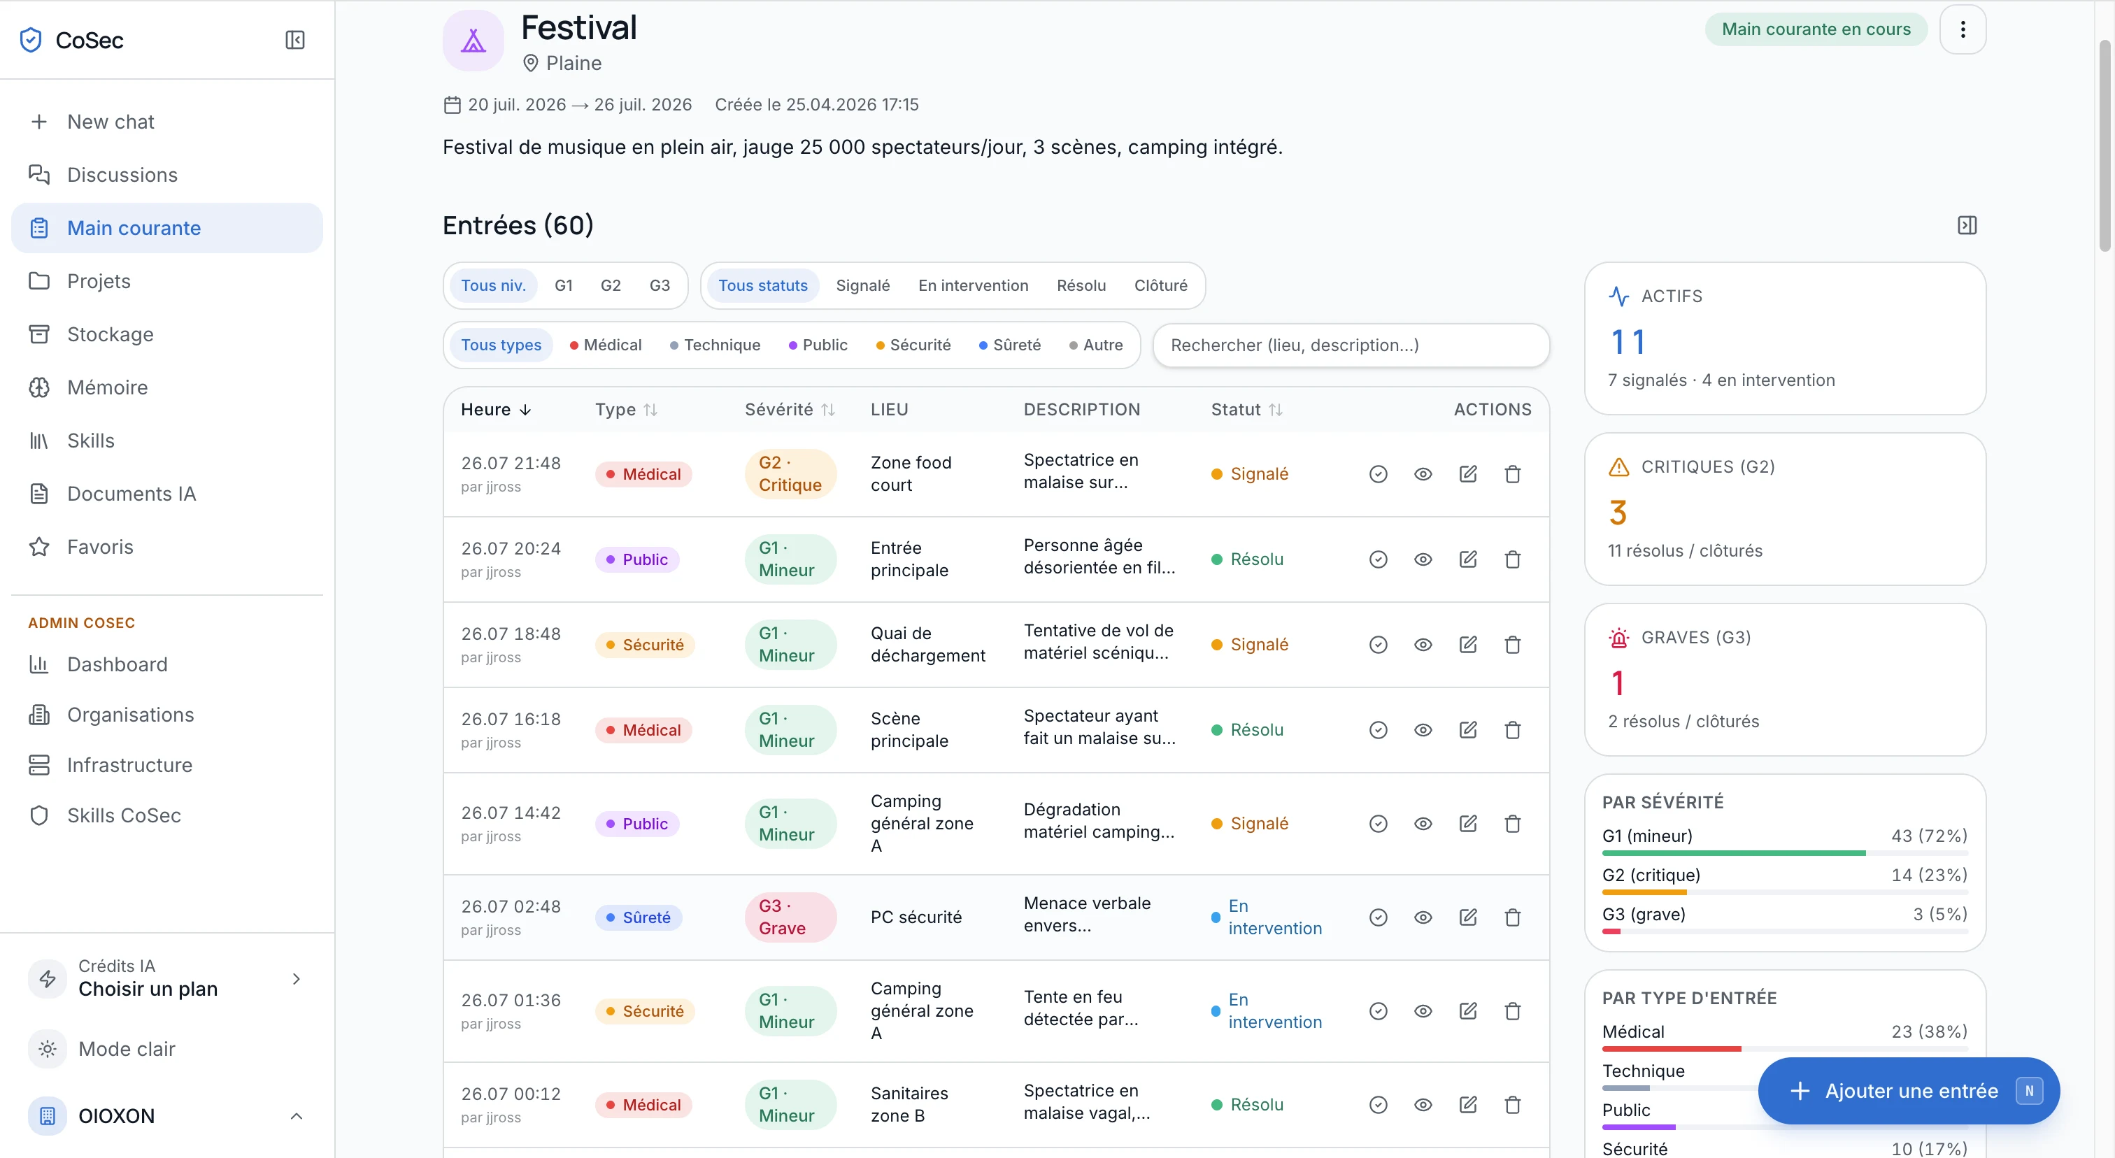Image resolution: width=2115 pixels, height=1158 pixels.
Task: Delete the Sanitaires zone B entry
Action: (1512, 1104)
